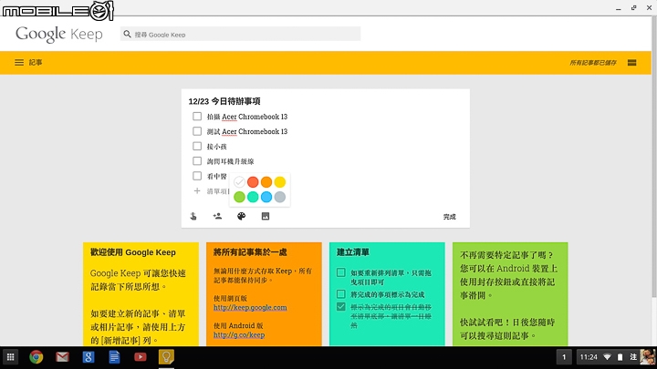This screenshot has height=369, width=657.
Task: Click the 記事 notes label
Action: (36, 63)
